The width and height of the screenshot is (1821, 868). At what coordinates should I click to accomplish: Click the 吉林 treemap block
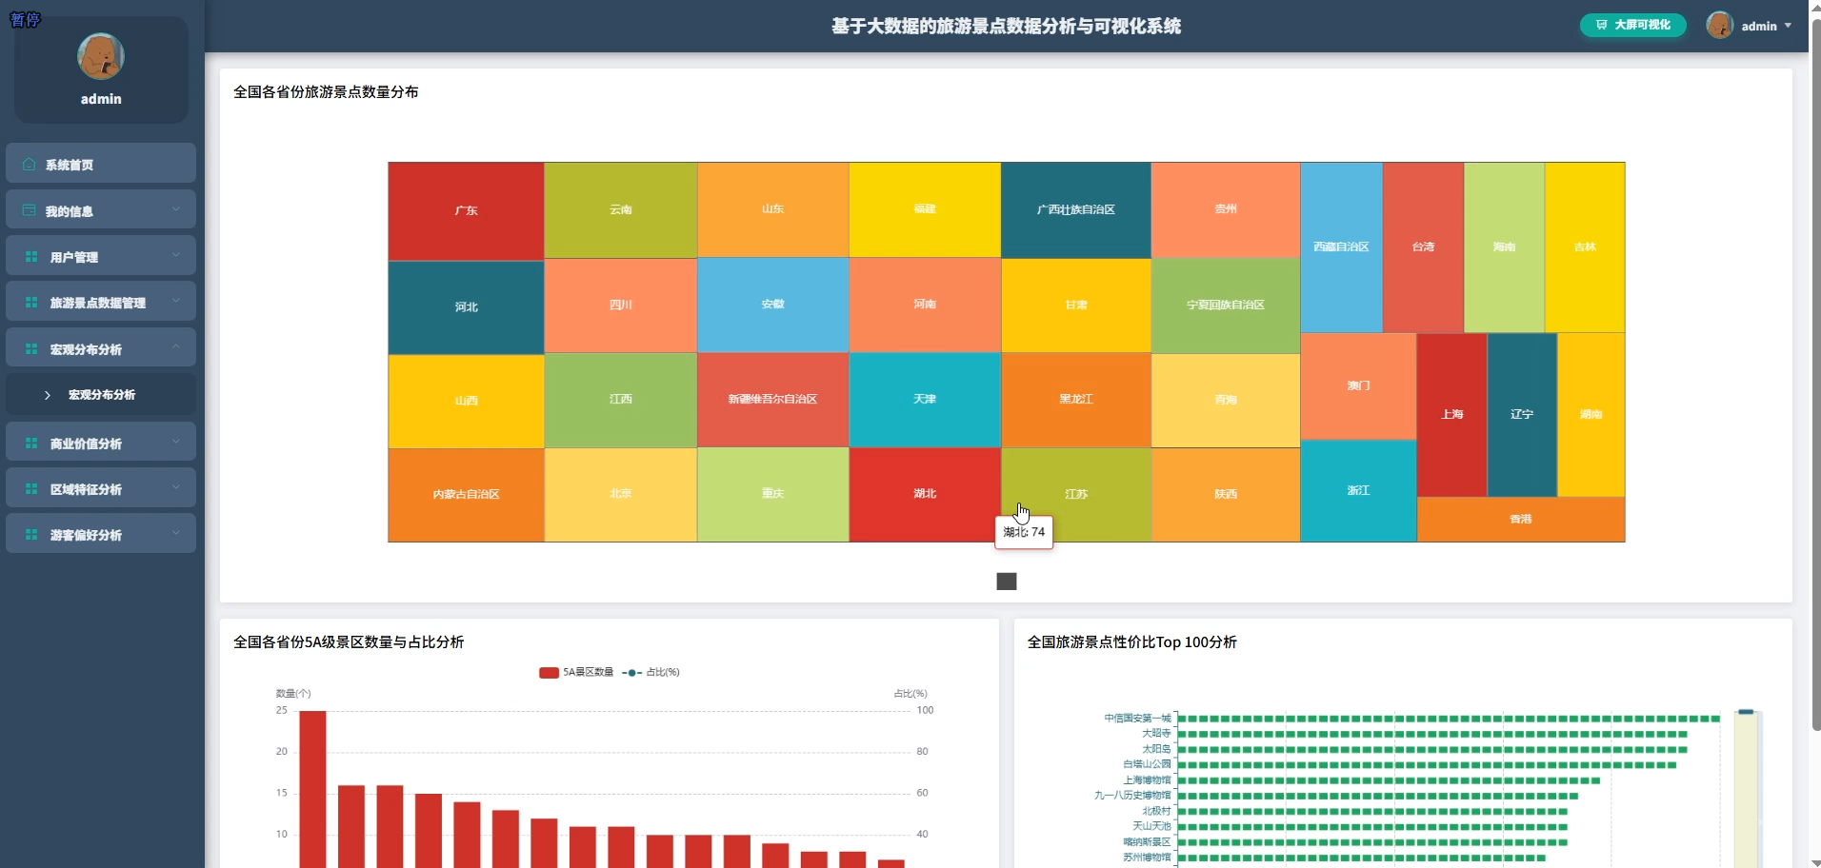(1585, 247)
